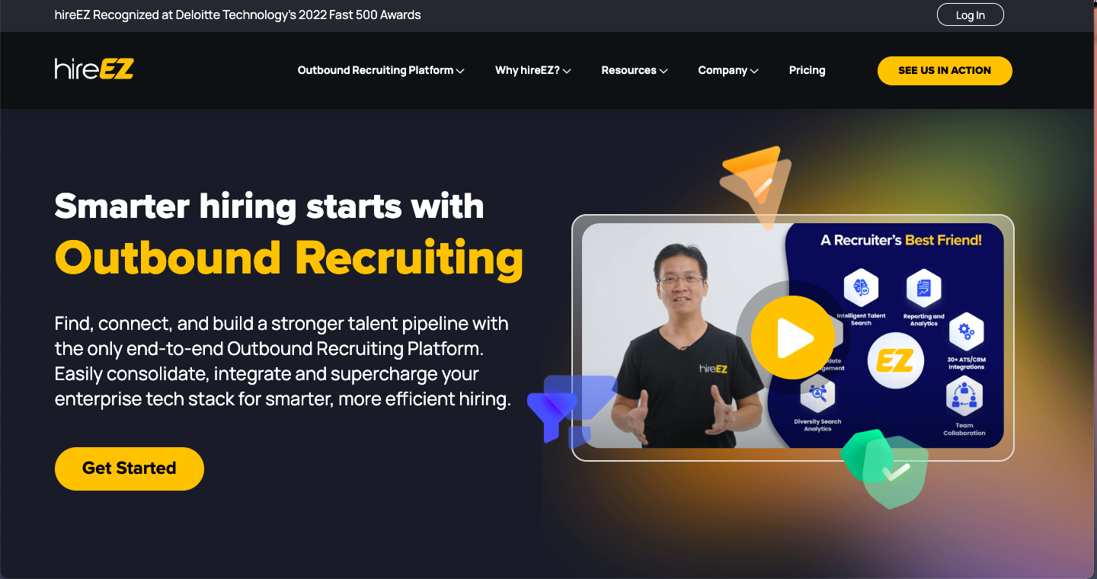1097x579 pixels.
Task: Click the SEE US IN ACTION button
Action: pyautogui.click(x=945, y=70)
